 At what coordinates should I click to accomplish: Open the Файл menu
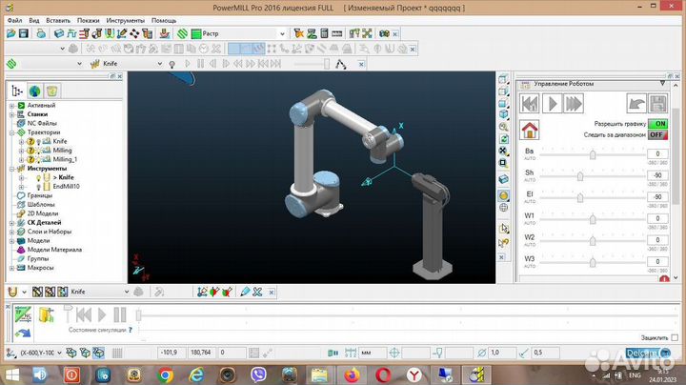(x=14, y=21)
